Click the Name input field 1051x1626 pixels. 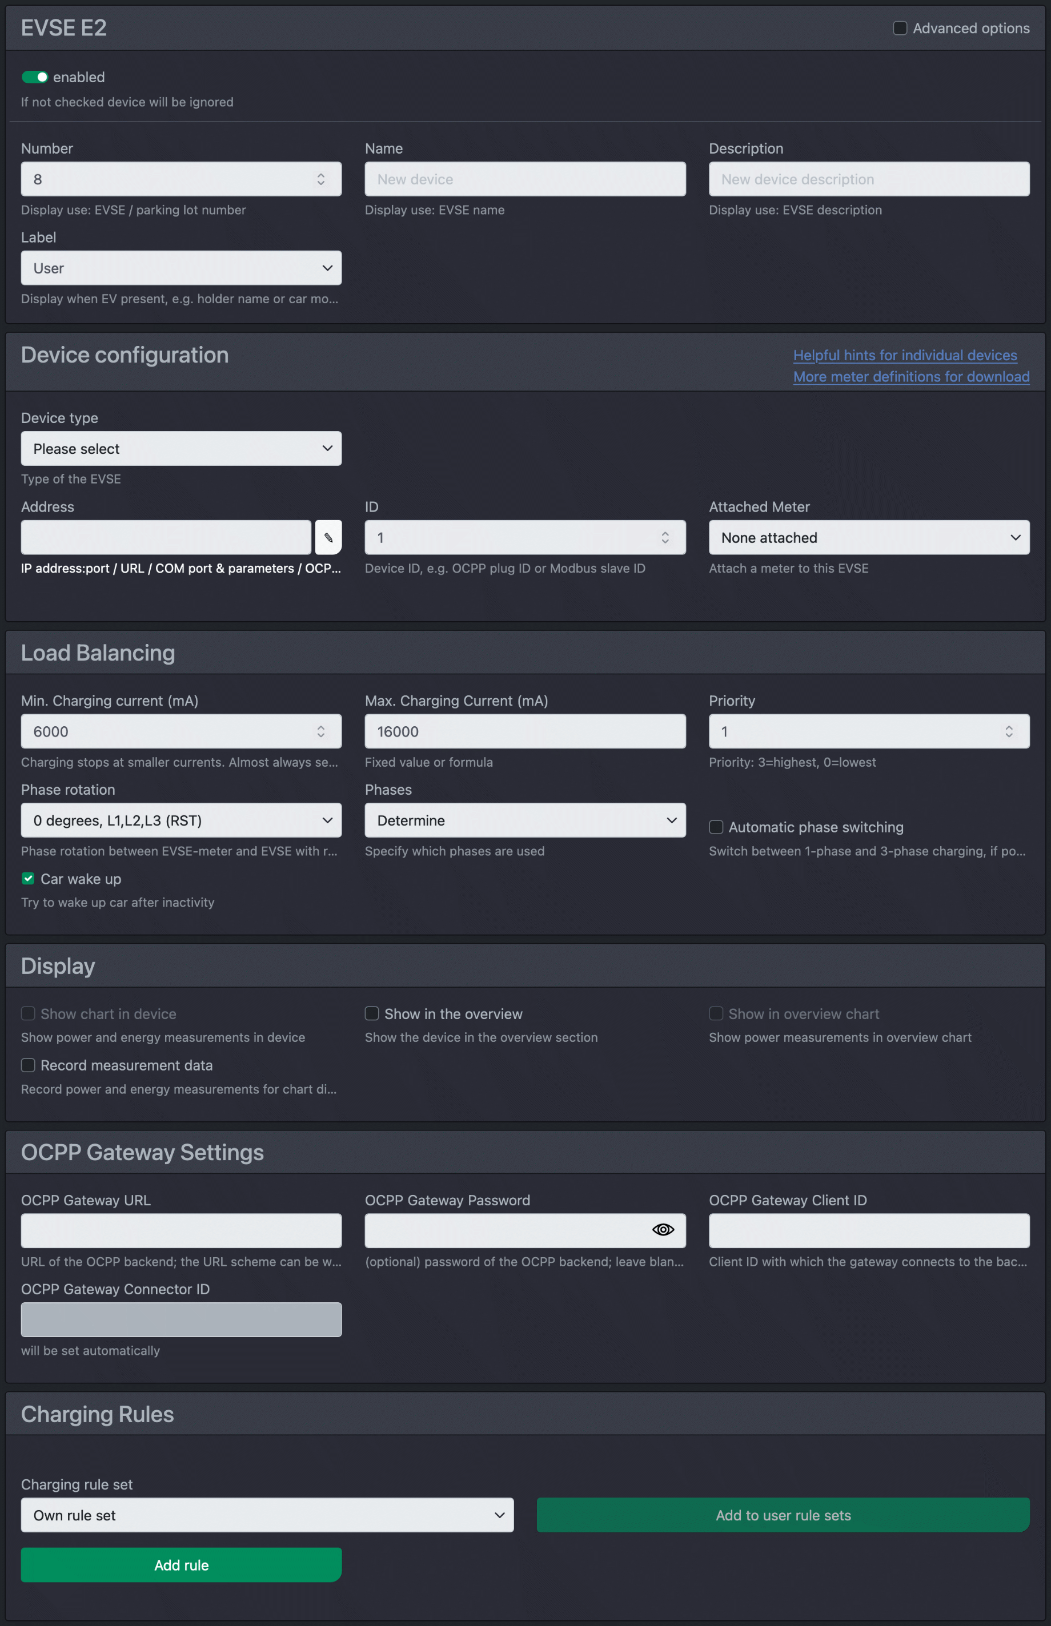tap(525, 179)
